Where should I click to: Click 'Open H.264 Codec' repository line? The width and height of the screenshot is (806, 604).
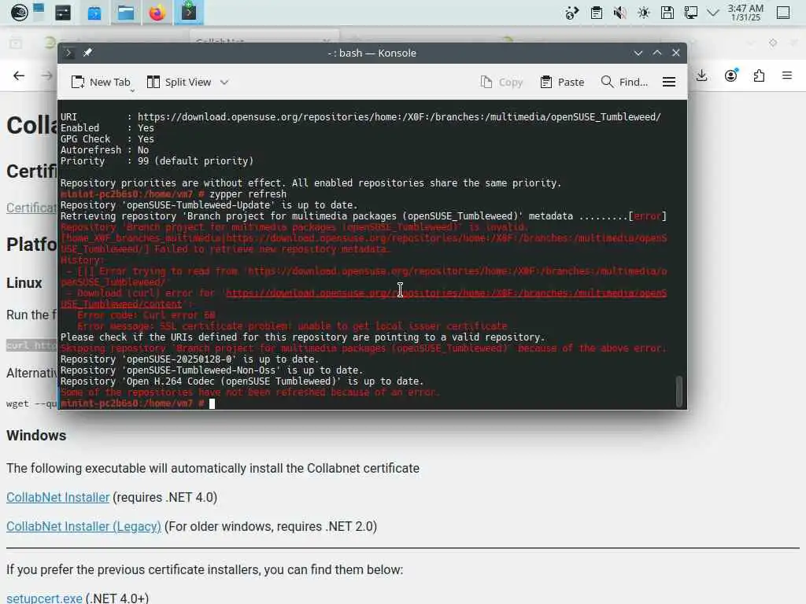coord(242,381)
